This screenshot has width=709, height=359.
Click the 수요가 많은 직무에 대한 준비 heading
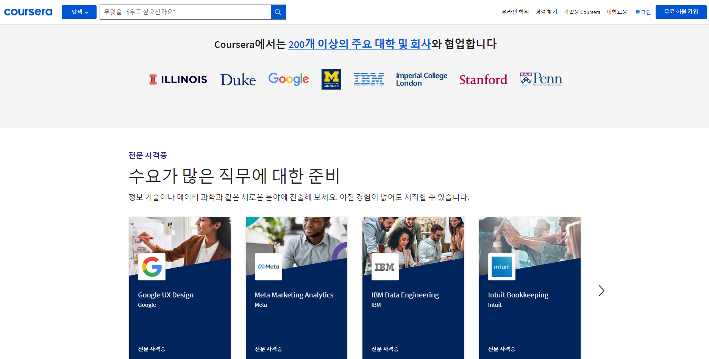234,176
